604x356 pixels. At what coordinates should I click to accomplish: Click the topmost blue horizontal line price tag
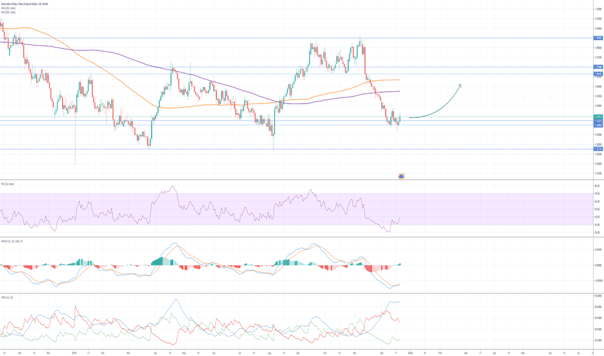(599, 39)
